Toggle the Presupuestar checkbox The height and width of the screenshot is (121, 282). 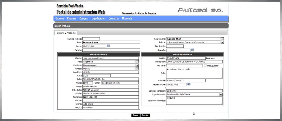pos(205,66)
